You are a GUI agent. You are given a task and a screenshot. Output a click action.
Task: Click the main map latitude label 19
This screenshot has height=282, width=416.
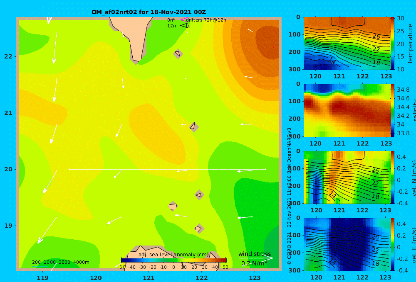[8, 226]
